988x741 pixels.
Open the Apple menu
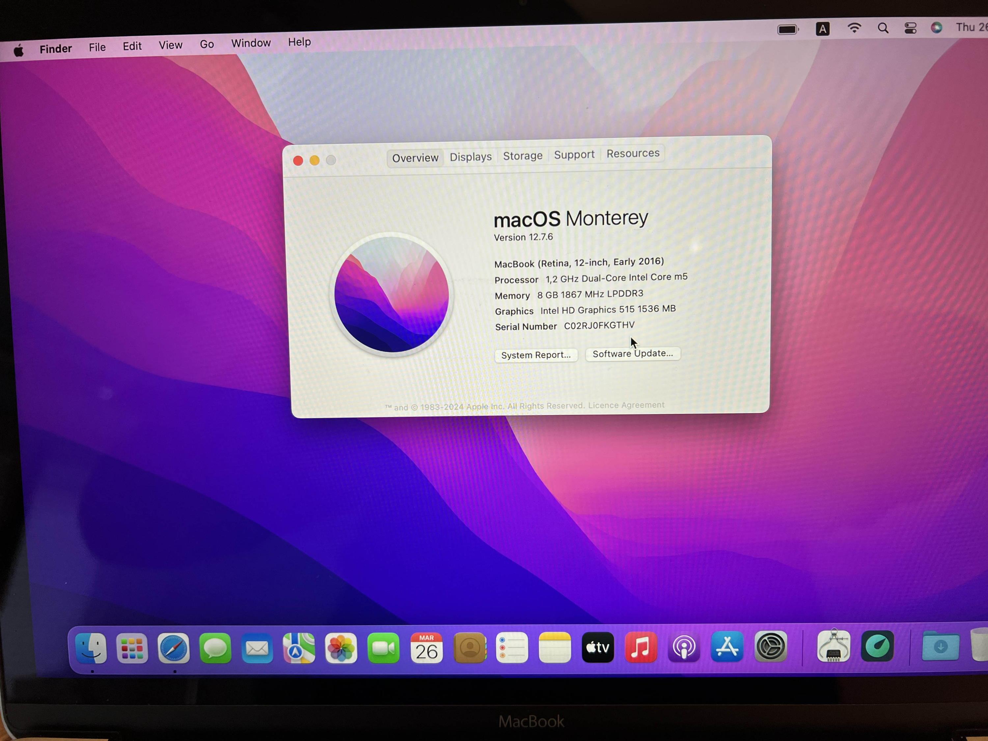[18, 51]
